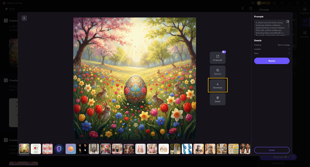Select the man in coat hallway thumbnail

click(94, 149)
